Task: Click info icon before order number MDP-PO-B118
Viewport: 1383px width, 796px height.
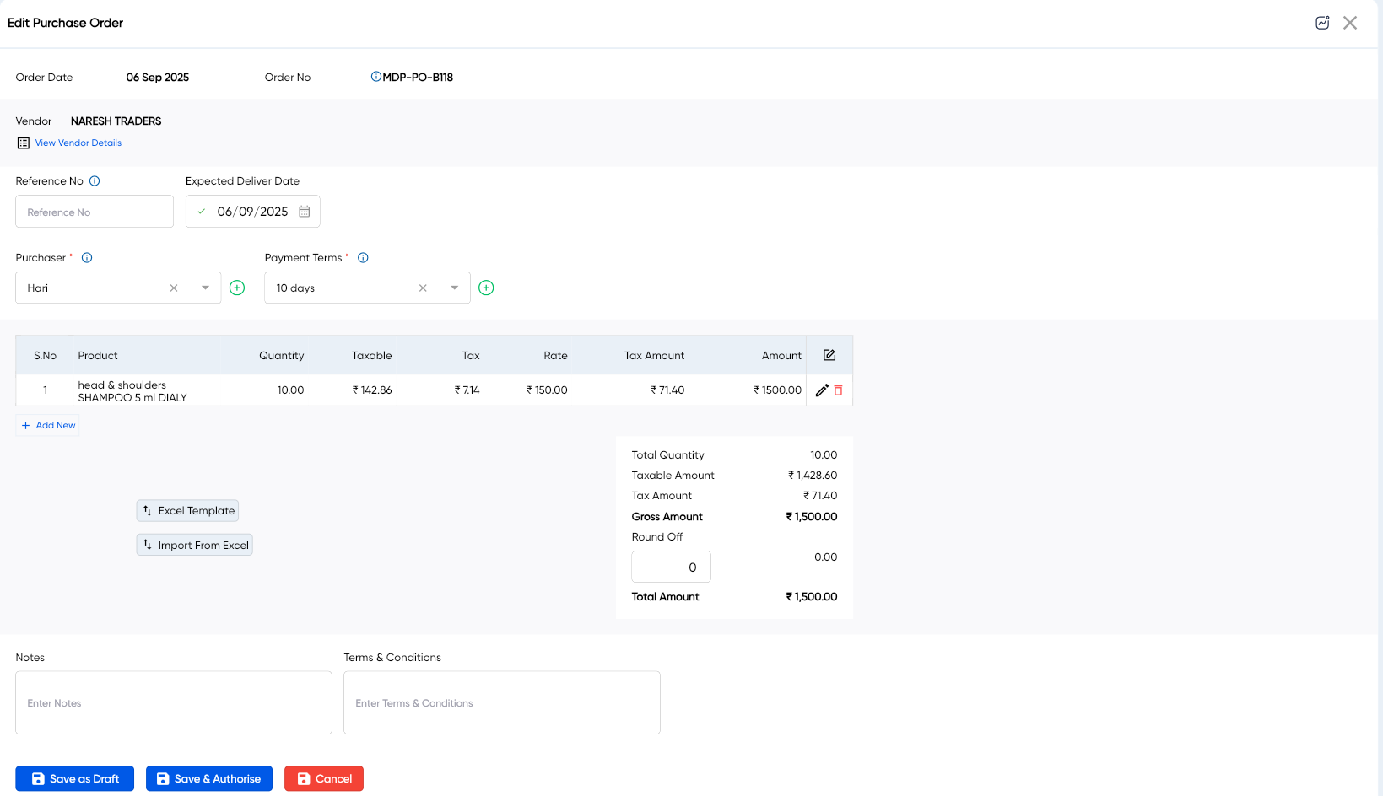Action: (375, 77)
